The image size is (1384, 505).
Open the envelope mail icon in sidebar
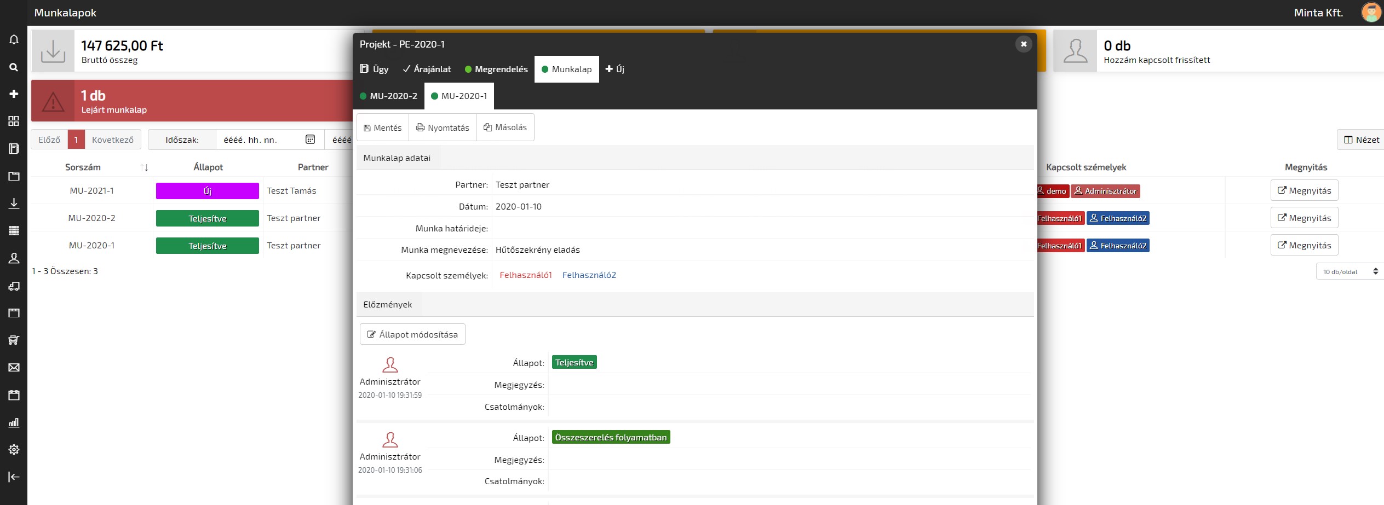(x=14, y=368)
